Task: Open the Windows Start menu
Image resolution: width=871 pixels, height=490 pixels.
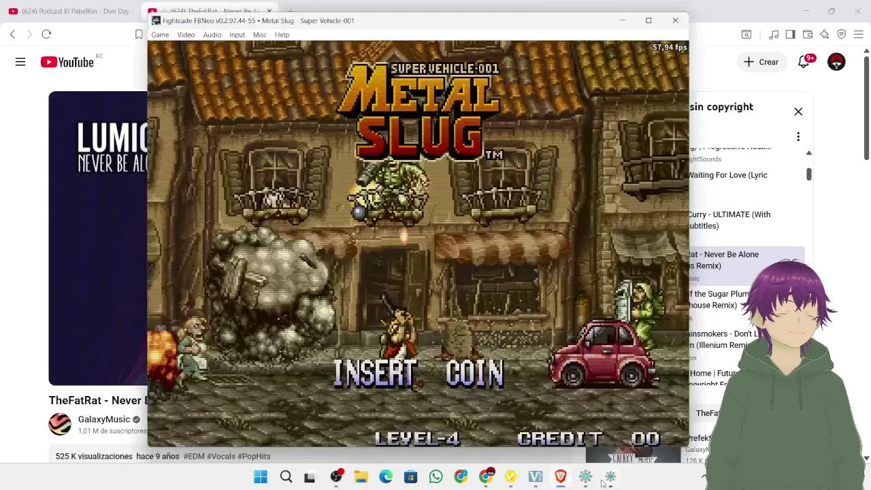Action: point(261,477)
